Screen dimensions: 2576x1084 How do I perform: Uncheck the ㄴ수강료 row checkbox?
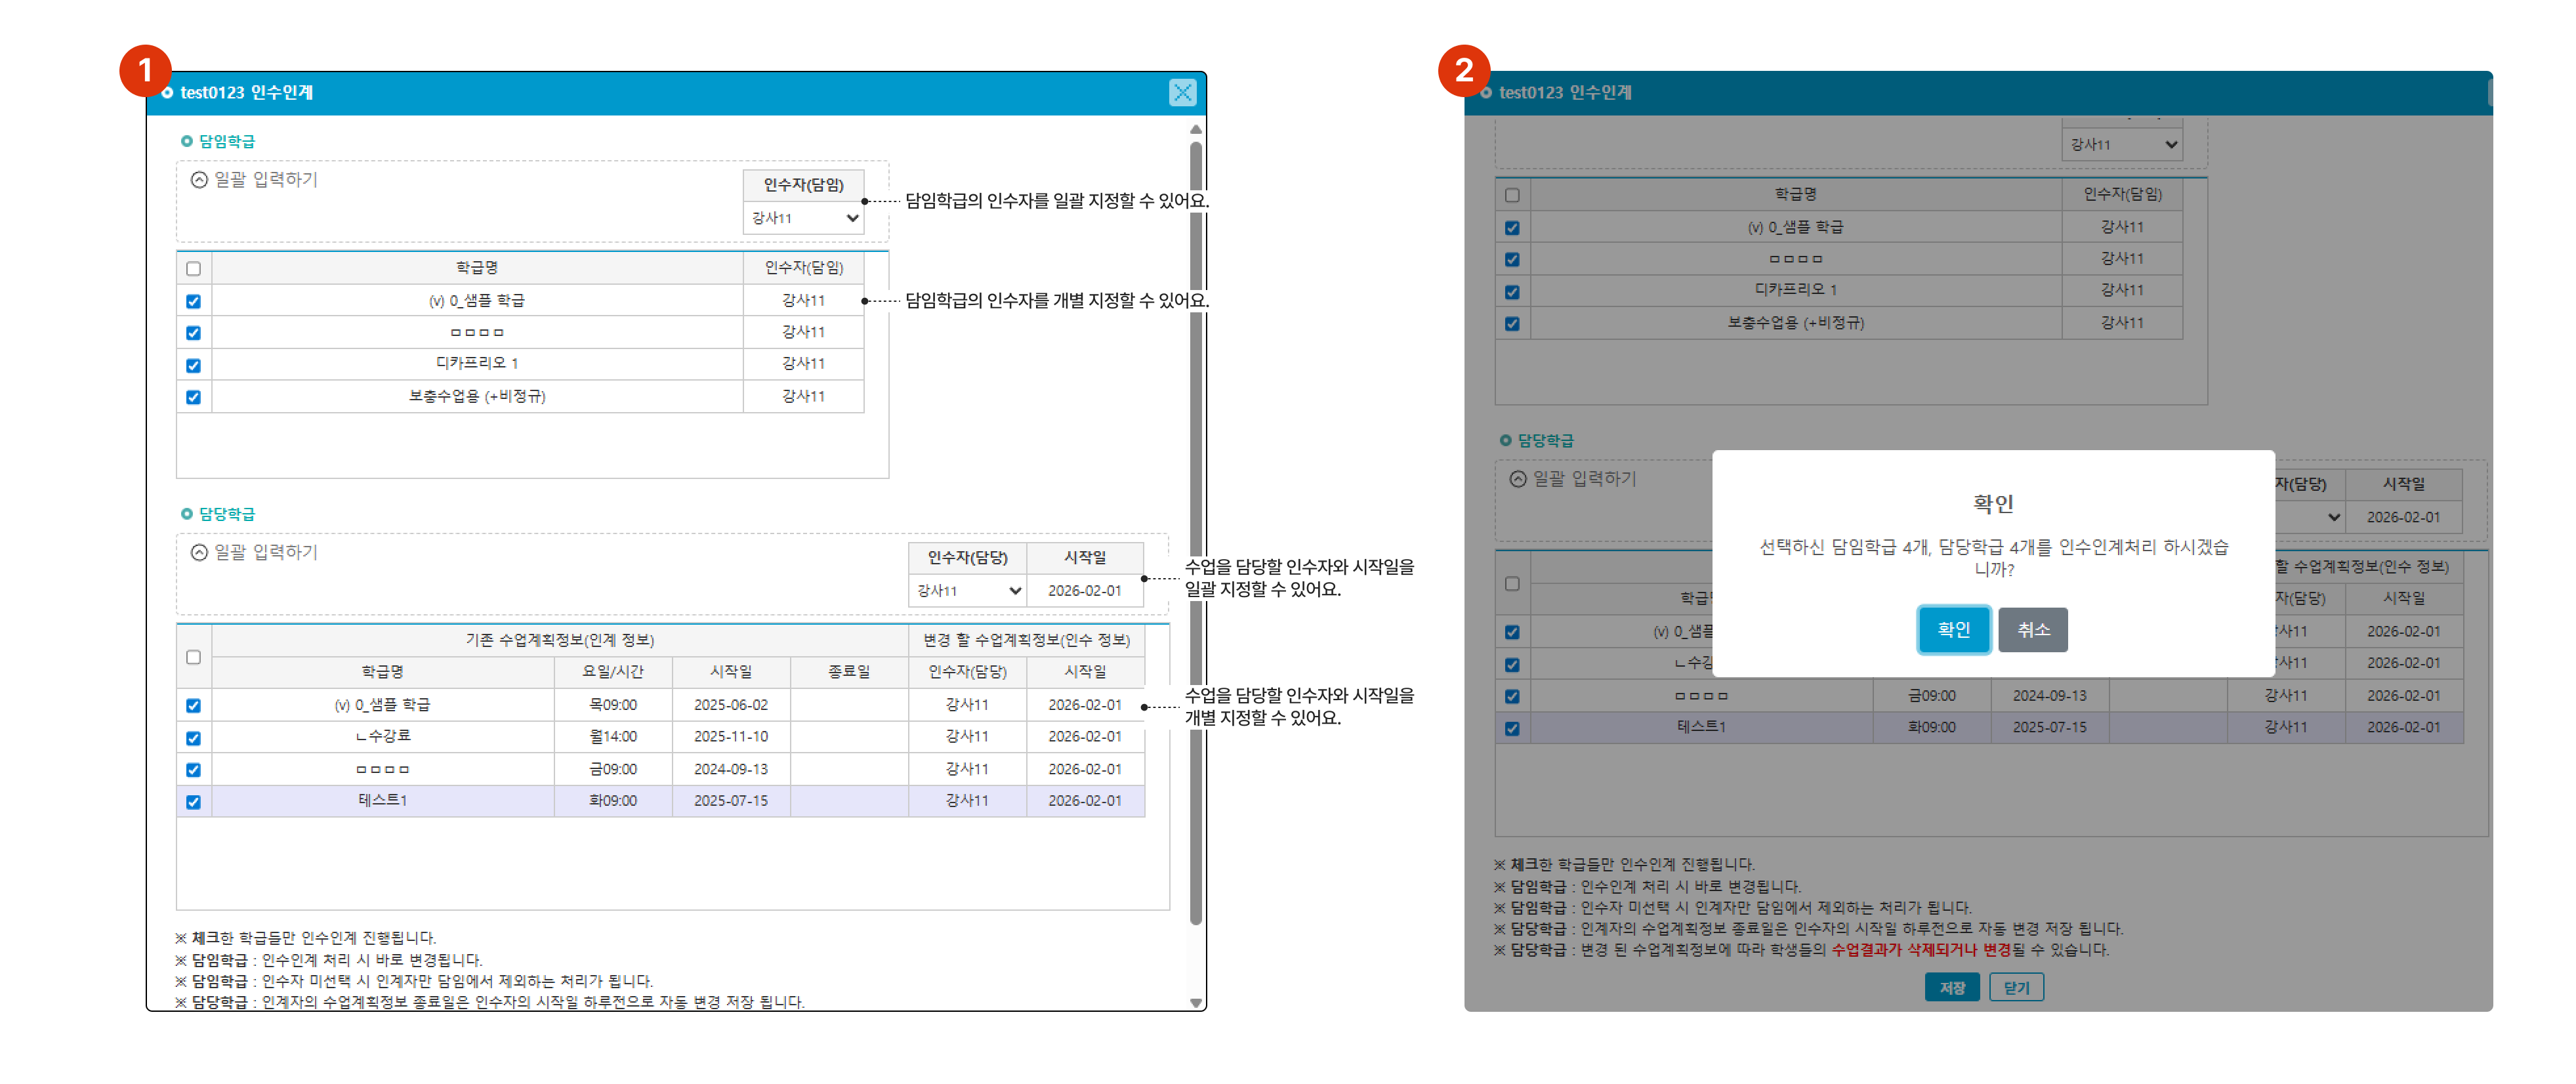194,738
